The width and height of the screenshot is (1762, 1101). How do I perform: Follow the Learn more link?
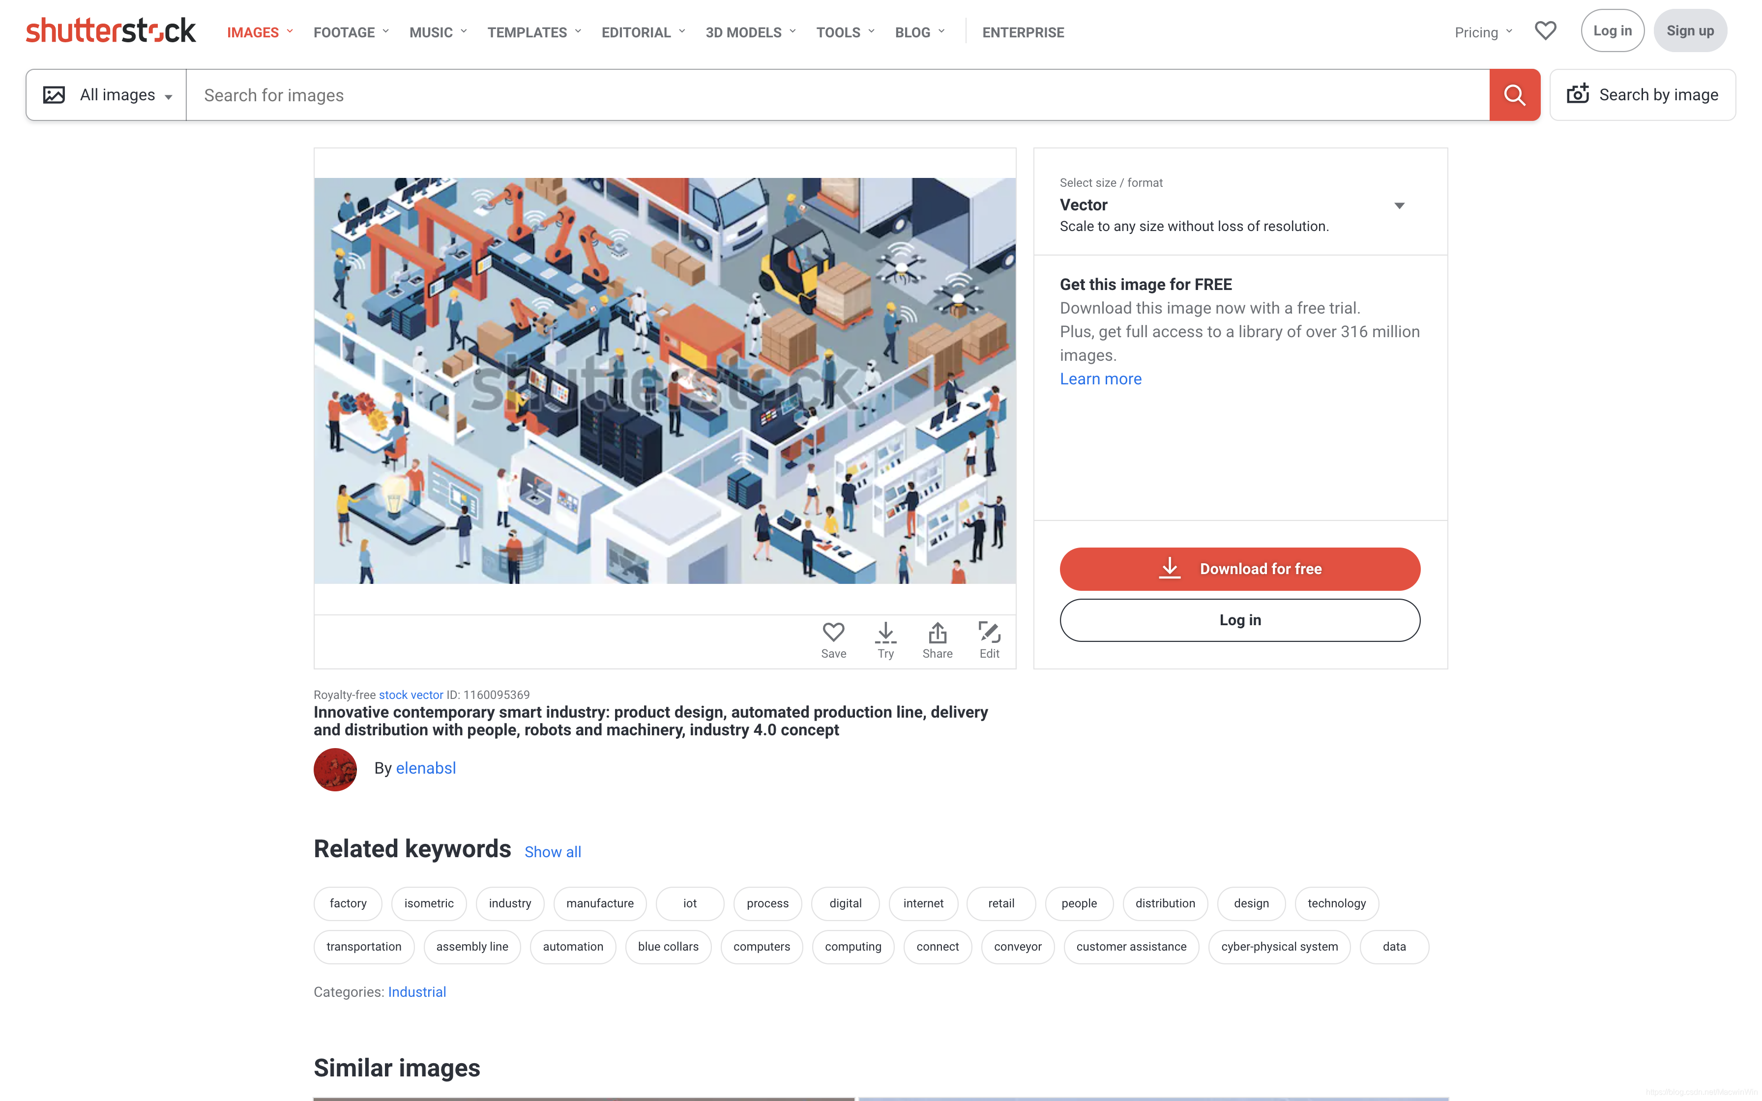1100,378
